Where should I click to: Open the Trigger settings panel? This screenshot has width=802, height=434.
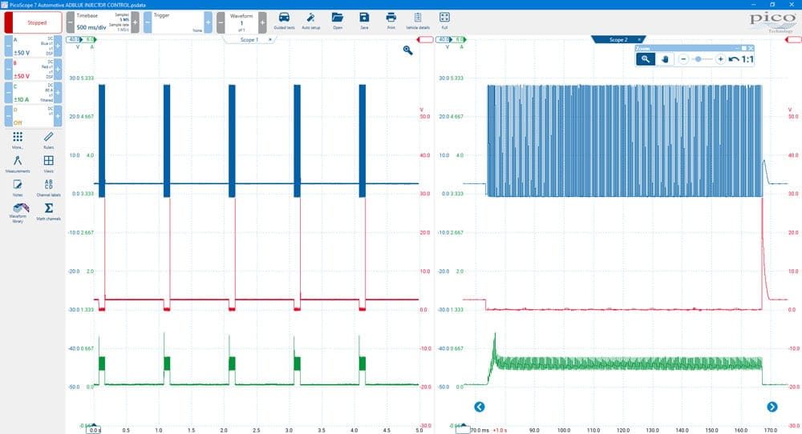pos(178,22)
